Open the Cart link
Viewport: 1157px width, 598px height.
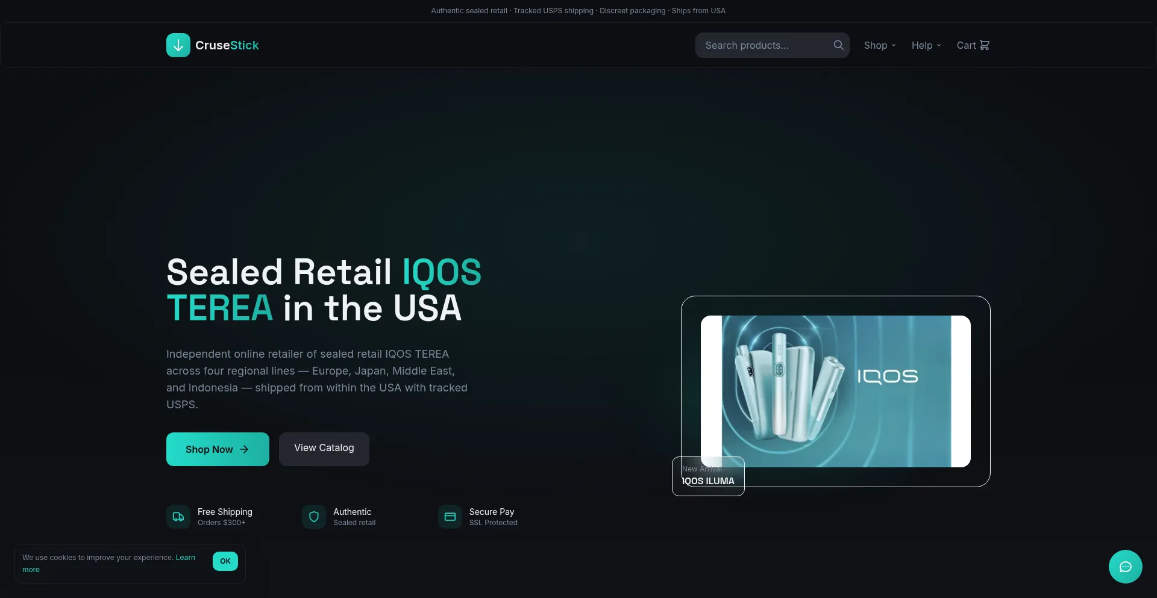(x=973, y=45)
